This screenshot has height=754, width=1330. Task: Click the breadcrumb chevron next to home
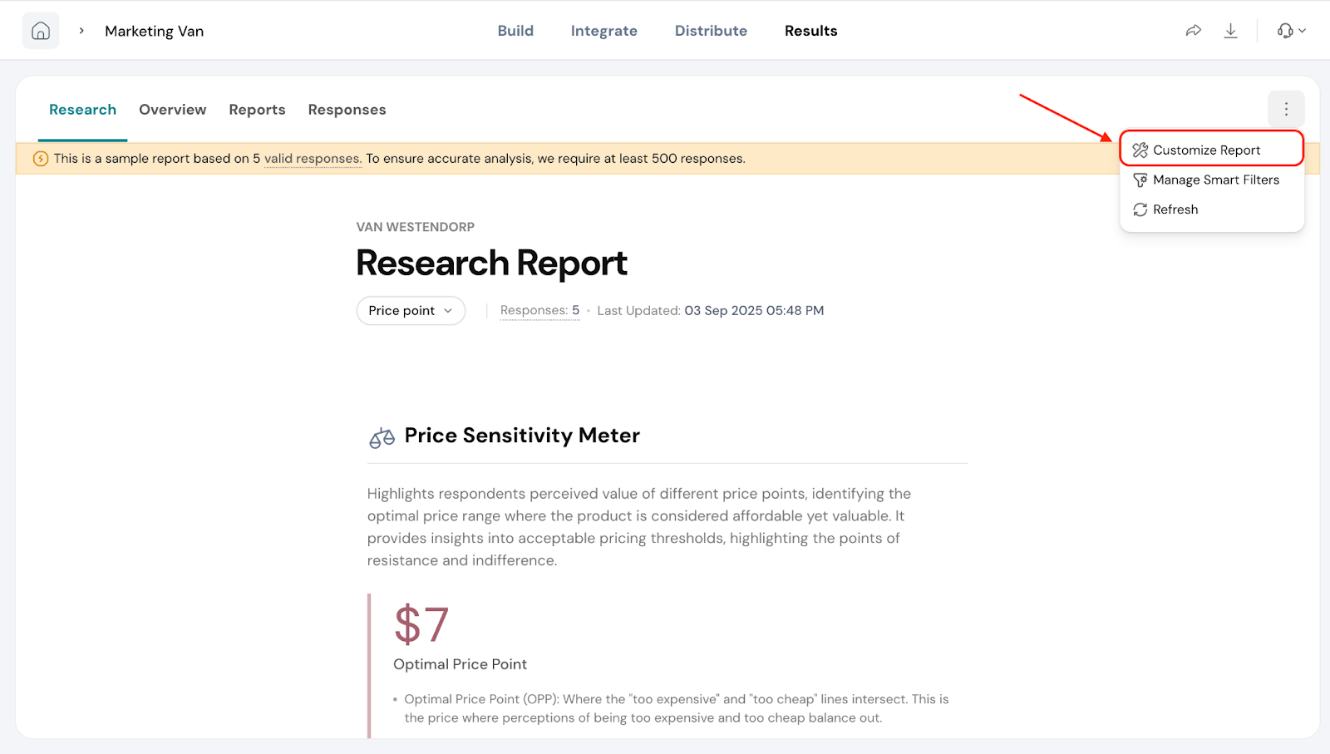(x=81, y=31)
